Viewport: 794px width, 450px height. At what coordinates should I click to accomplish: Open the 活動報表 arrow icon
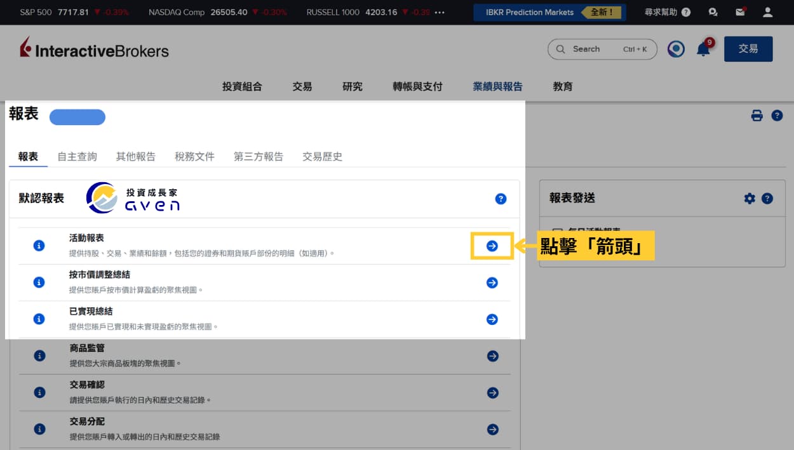[x=492, y=246]
